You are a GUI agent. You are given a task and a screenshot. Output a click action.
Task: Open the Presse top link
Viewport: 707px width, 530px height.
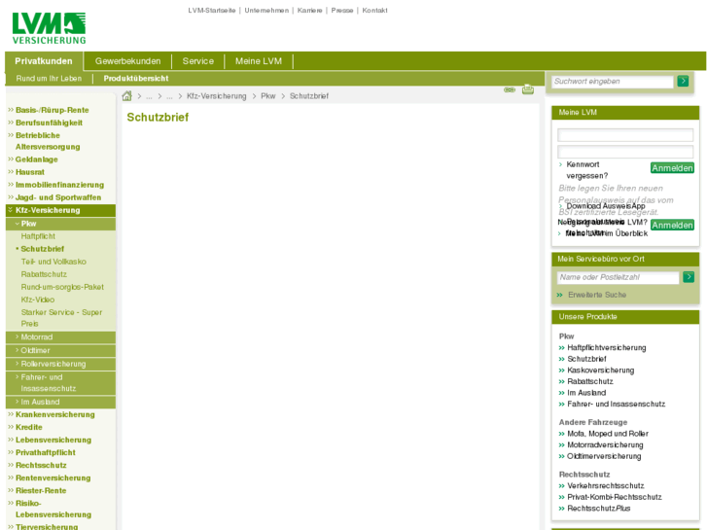point(342,11)
